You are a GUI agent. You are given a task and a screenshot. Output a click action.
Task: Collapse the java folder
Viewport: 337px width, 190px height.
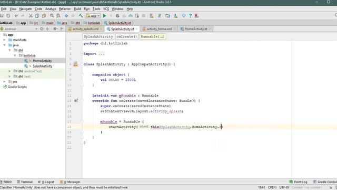click(x=4, y=45)
